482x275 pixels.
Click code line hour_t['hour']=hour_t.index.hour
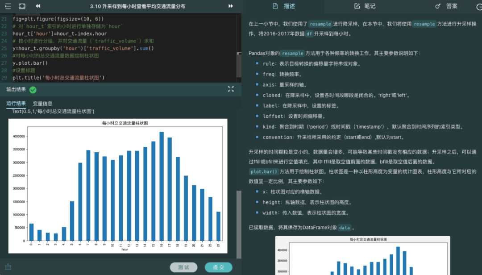pyautogui.click(x=60, y=33)
